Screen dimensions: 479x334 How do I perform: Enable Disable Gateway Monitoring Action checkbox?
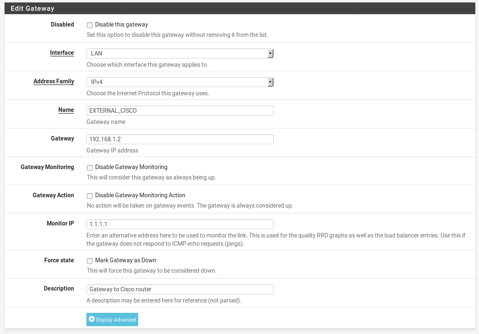pyautogui.click(x=90, y=196)
